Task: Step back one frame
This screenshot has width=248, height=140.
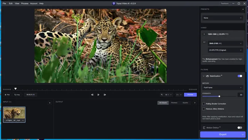Action: (92, 95)
